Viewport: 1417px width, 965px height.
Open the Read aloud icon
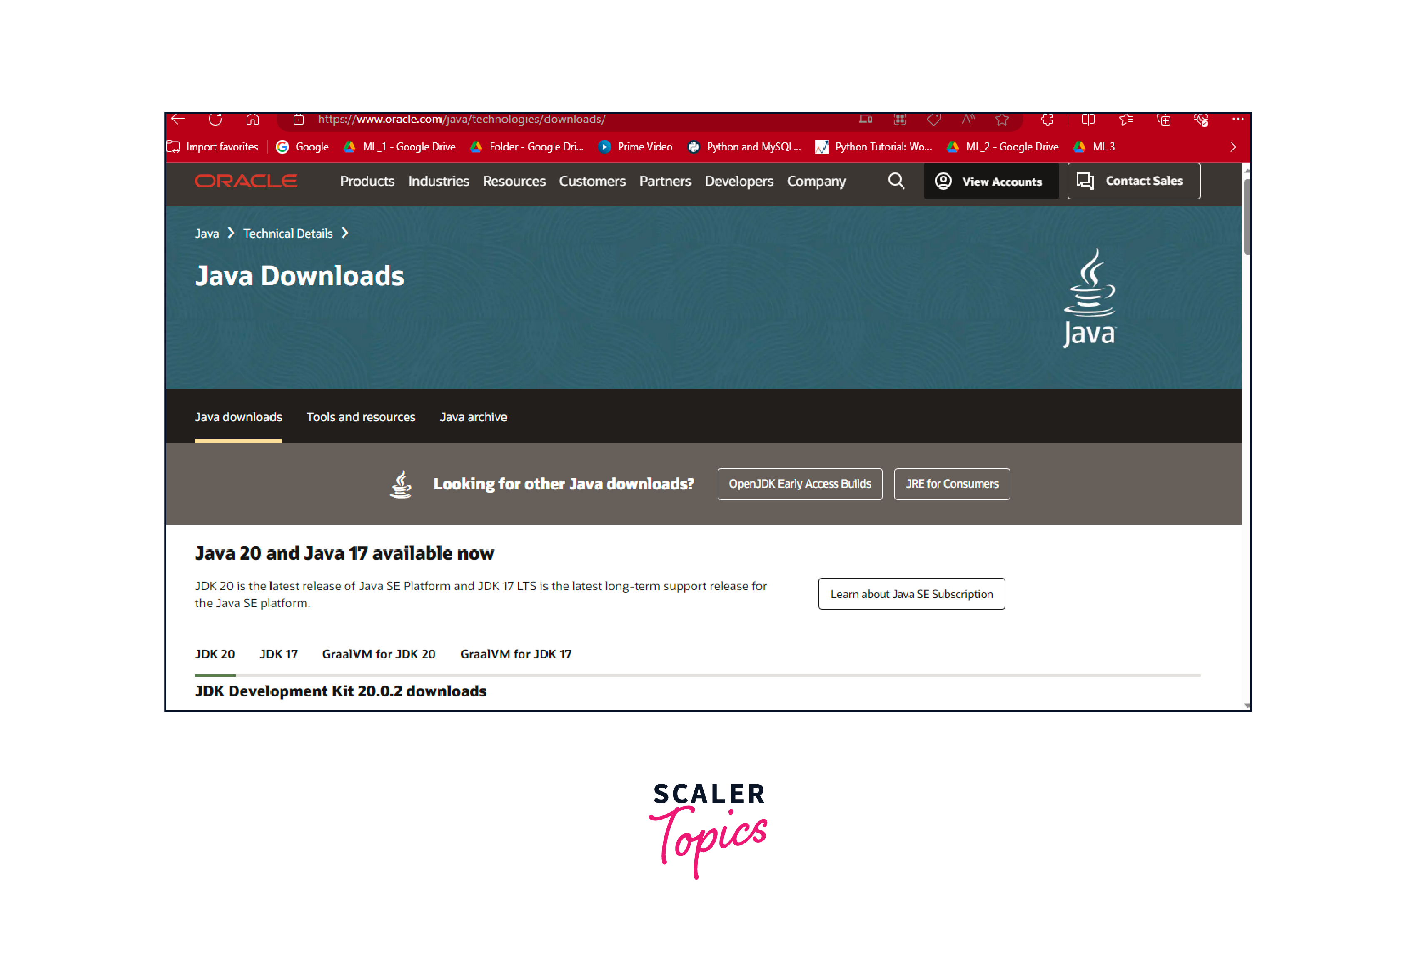coord(968,120)
